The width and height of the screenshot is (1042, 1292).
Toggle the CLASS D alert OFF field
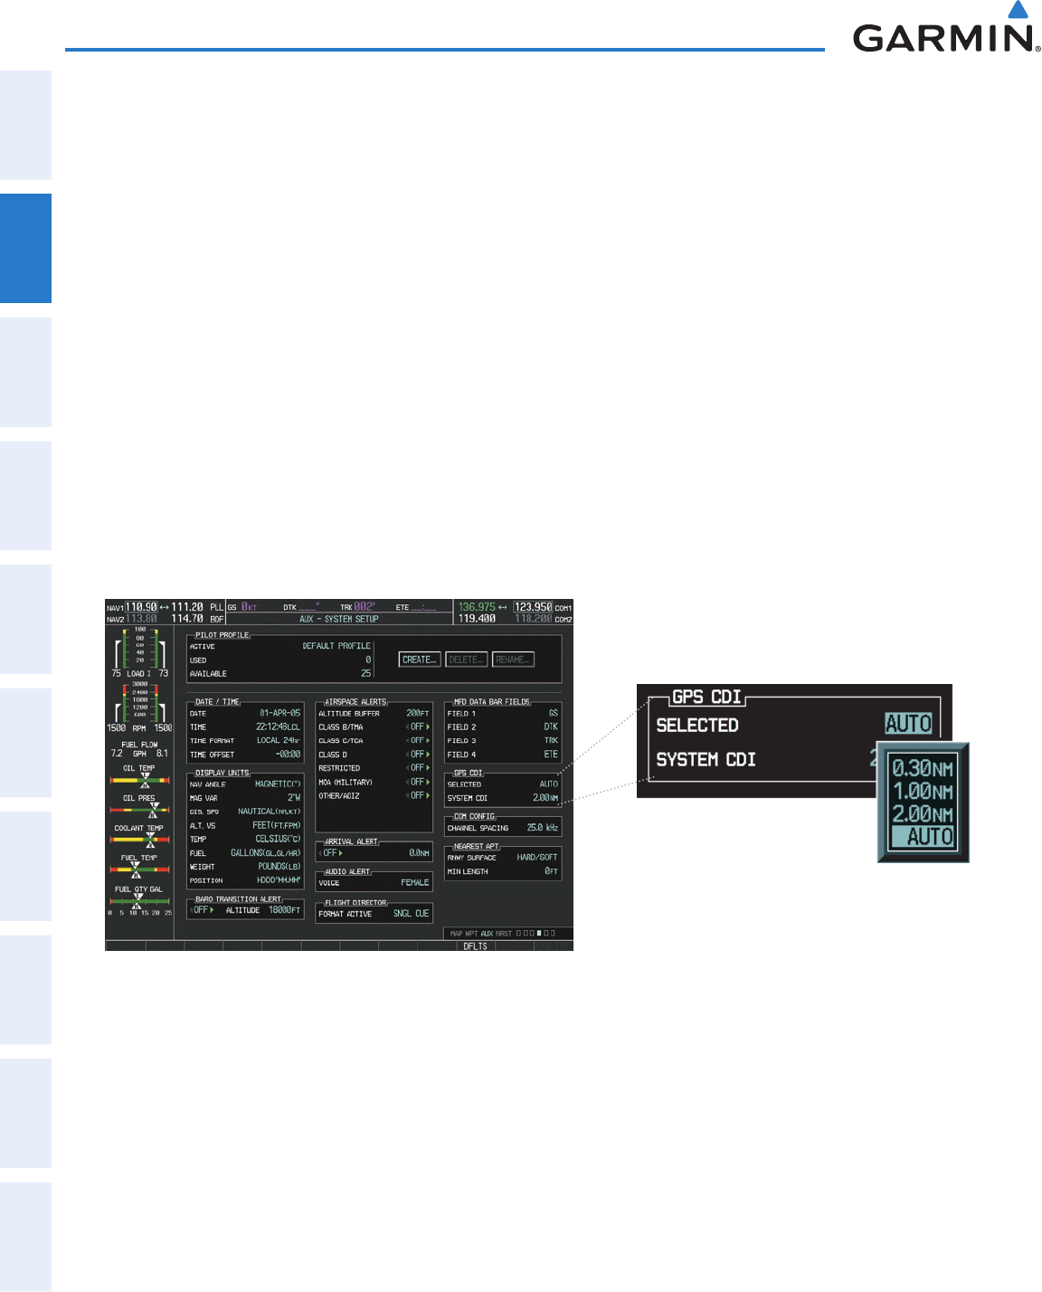[417, 754]
